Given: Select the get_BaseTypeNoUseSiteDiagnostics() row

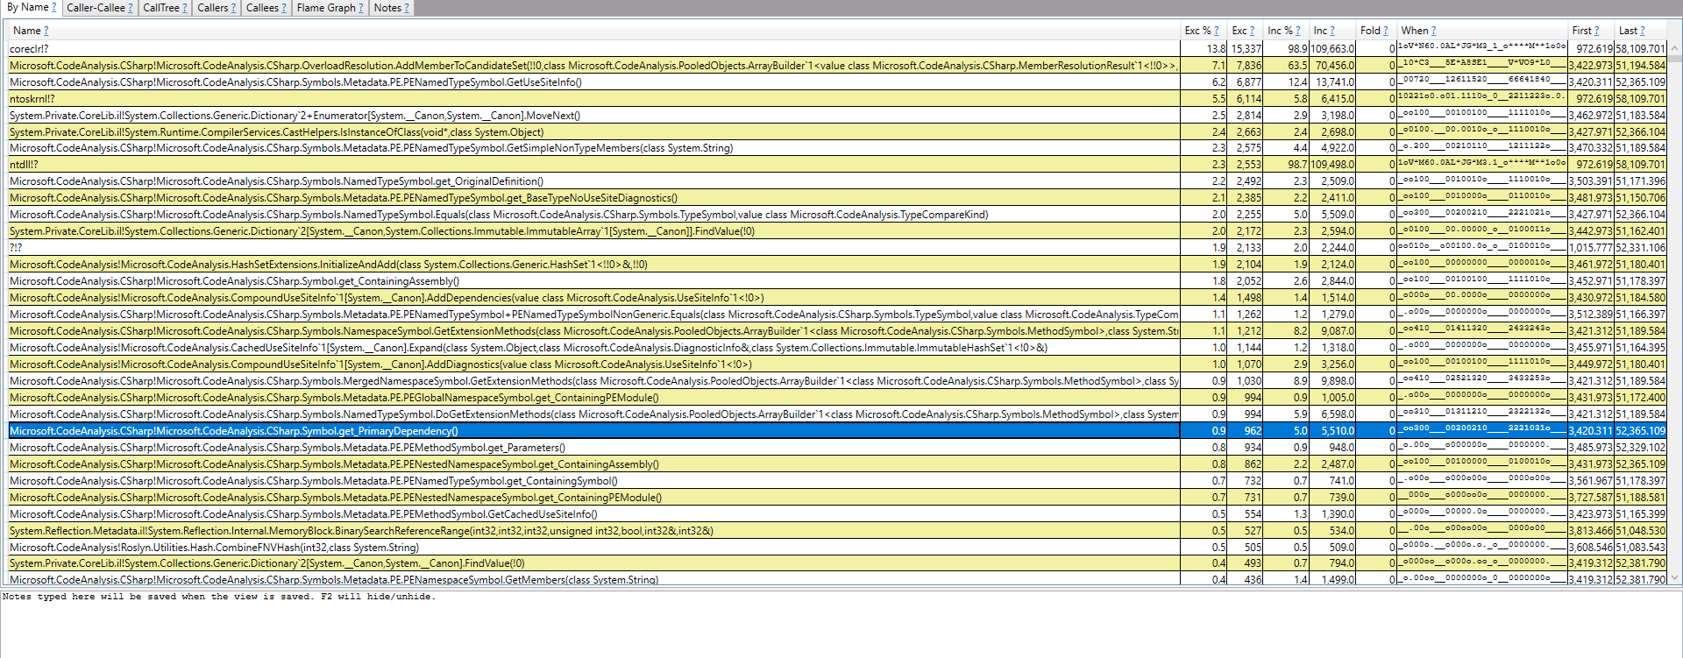Looking at the screenshot, I should coord(837,198).
